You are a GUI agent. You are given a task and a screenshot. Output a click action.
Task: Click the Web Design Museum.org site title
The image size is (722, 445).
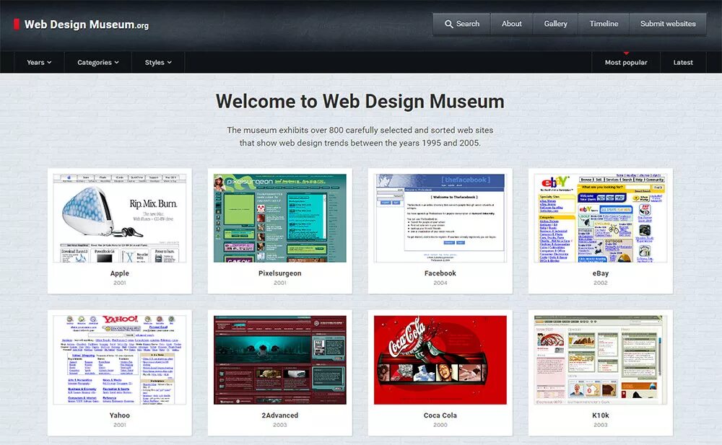[x=87, y=25]
